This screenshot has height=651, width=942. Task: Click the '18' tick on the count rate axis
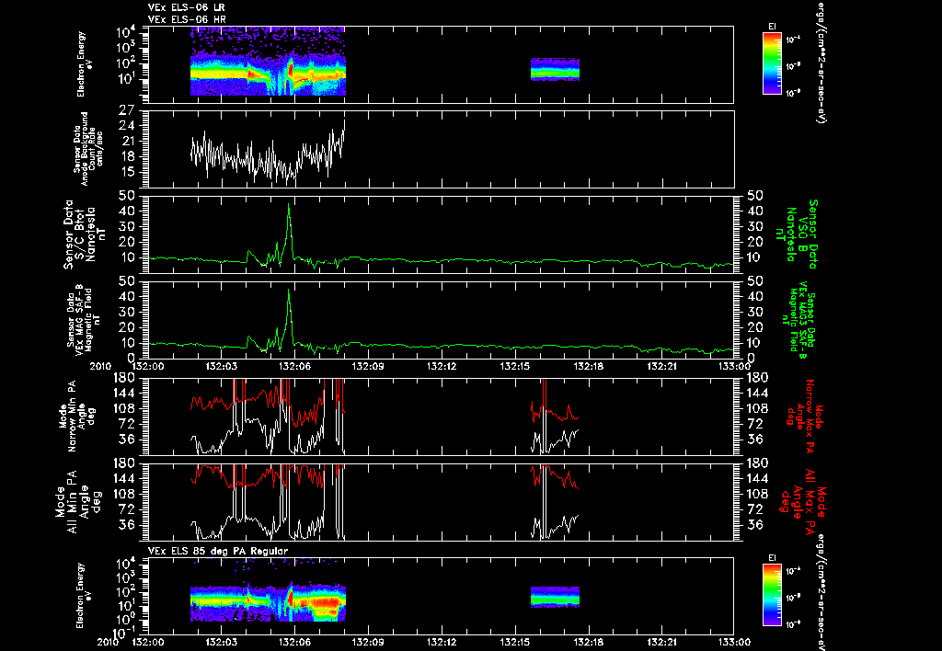point(127,156)
